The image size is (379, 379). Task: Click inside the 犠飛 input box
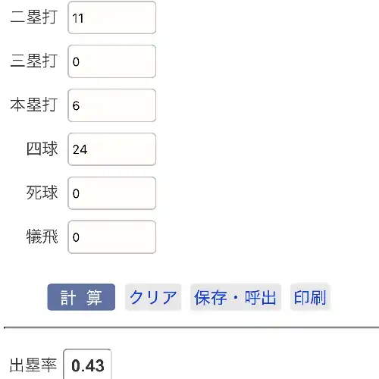click(111, 237)
